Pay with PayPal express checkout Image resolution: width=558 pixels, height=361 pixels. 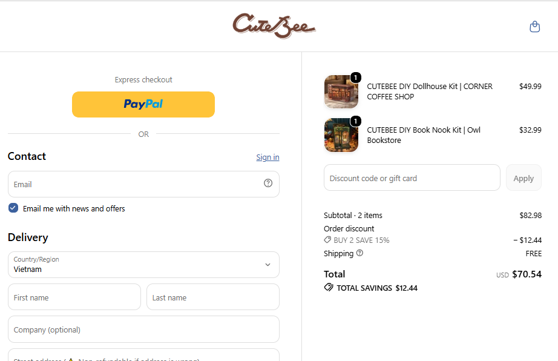pyautogui.click(x=143, y=104)
